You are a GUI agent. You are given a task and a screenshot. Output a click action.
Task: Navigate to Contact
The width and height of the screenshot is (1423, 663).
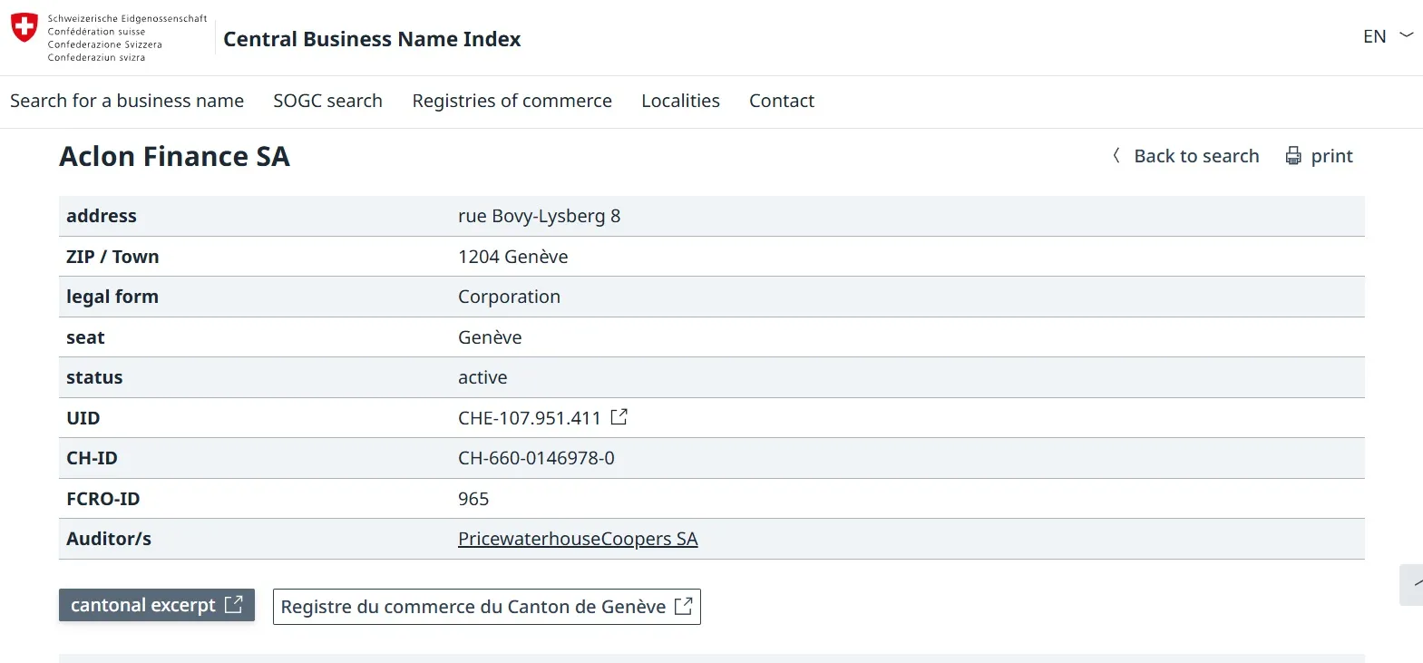point(781,101)
